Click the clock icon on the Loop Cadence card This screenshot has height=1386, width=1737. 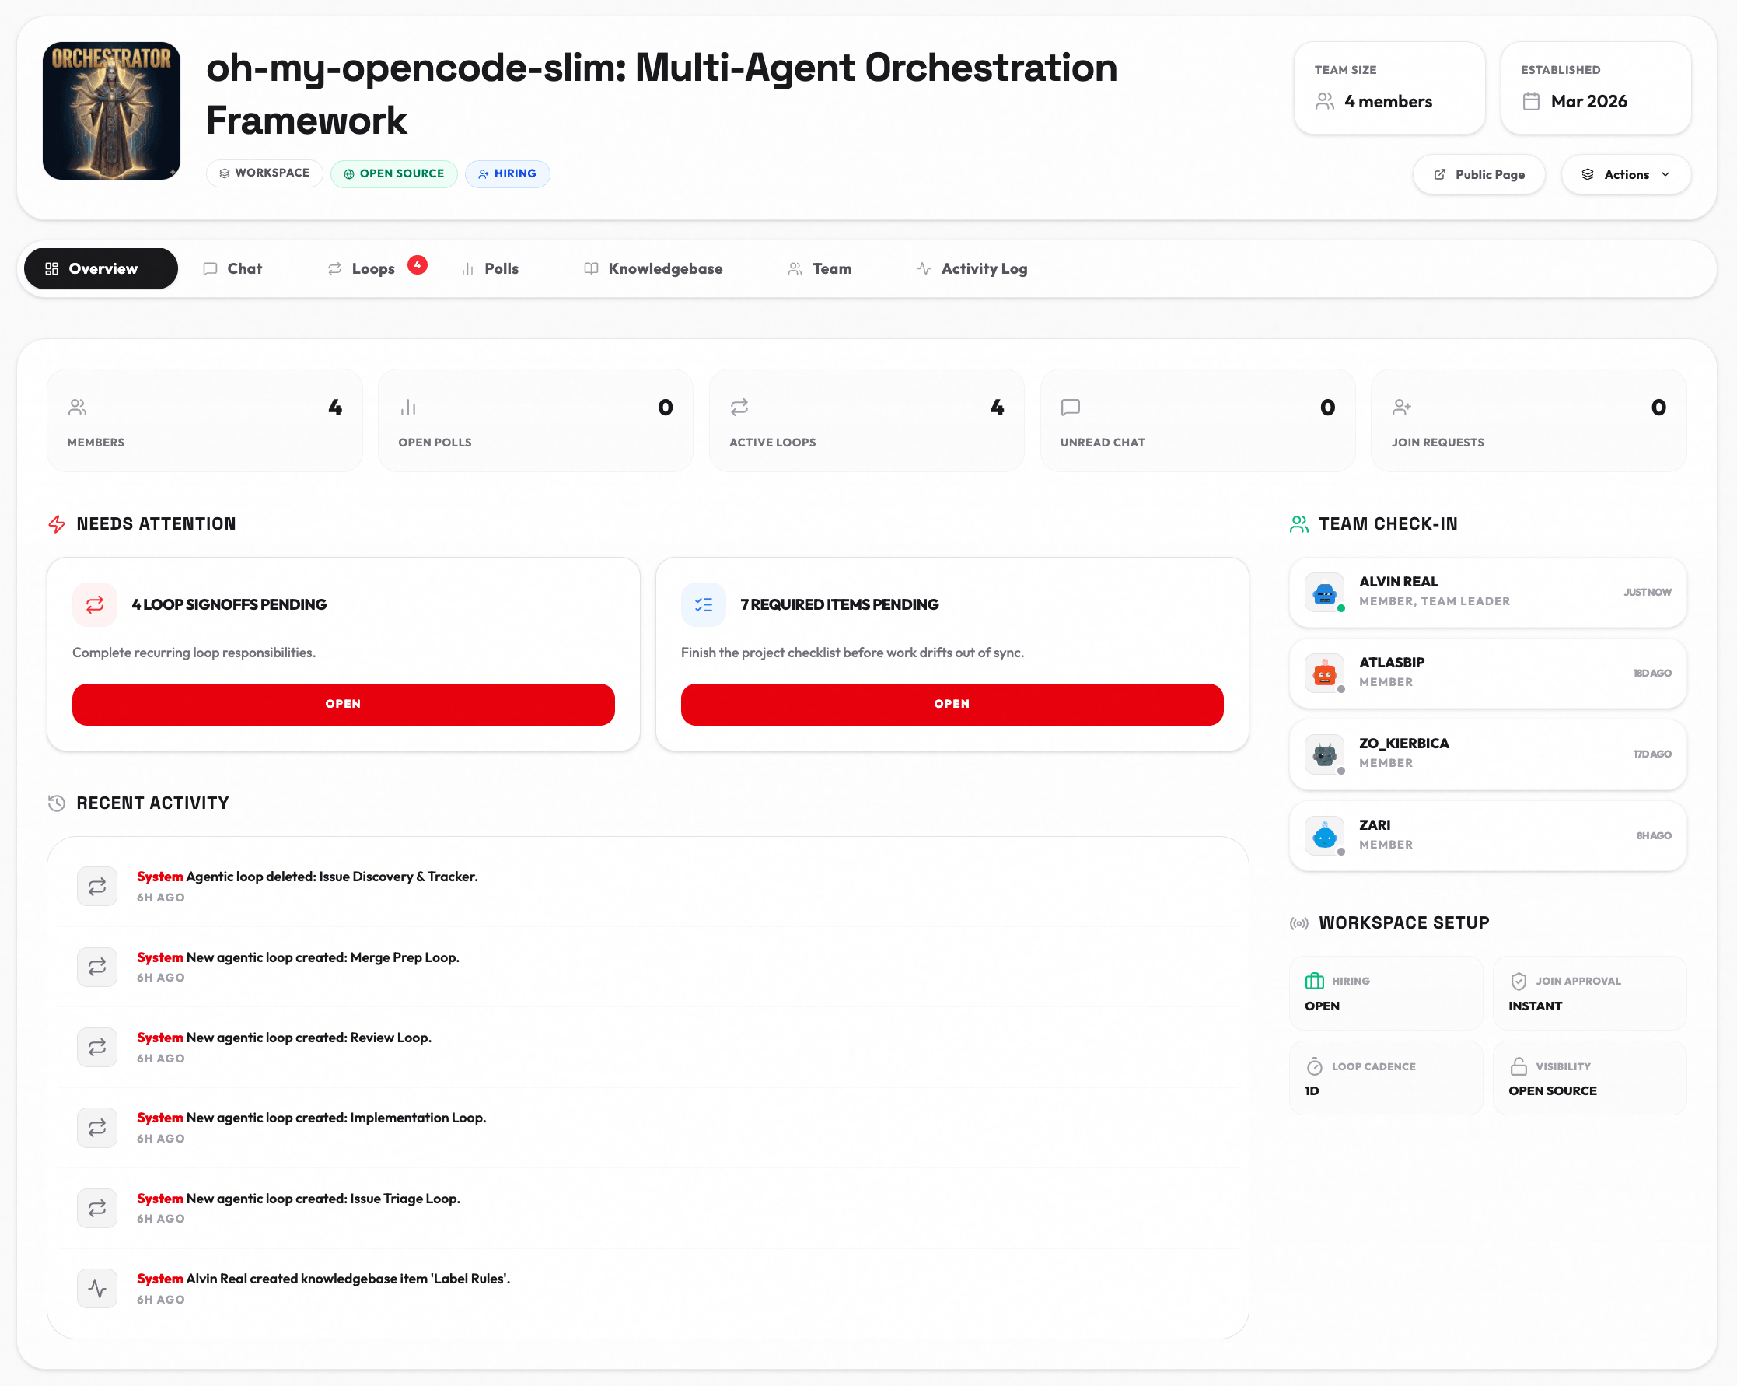[x=1314, y=1066]
